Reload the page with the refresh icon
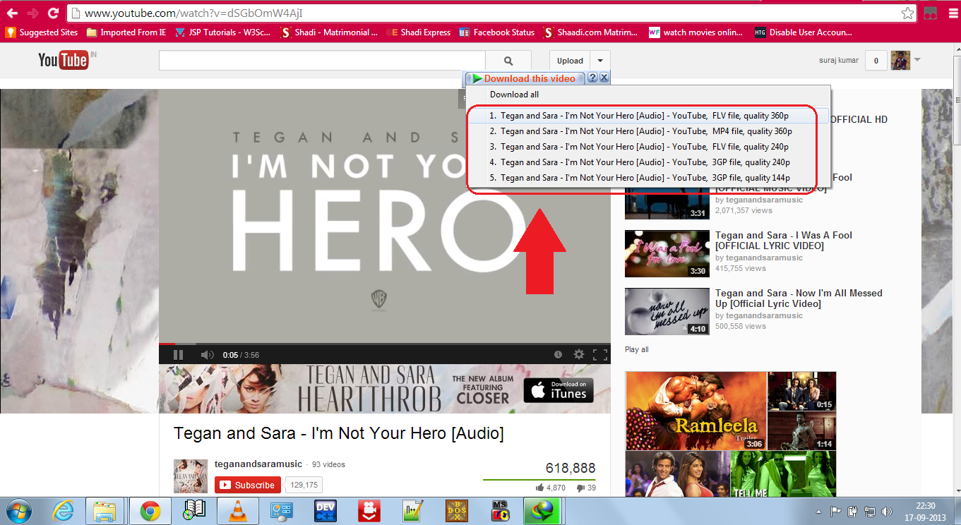 click(x=53, y=13)
